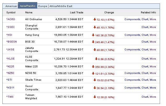The image size is (166, 106).
Task: Click the ^KS11 Seoul Composite symbol
Action: (x=10, y=88)
